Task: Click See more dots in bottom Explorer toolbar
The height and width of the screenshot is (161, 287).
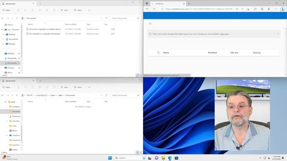Action: click(x=89, y=87)
